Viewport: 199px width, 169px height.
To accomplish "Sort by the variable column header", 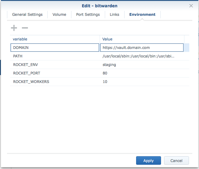I will [x=55, y=39].
